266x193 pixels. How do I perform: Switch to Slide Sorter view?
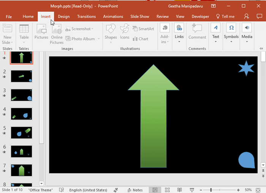[x=167, y=190]
